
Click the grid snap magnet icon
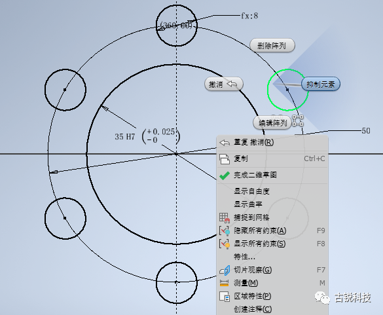(x=225, y=217)
